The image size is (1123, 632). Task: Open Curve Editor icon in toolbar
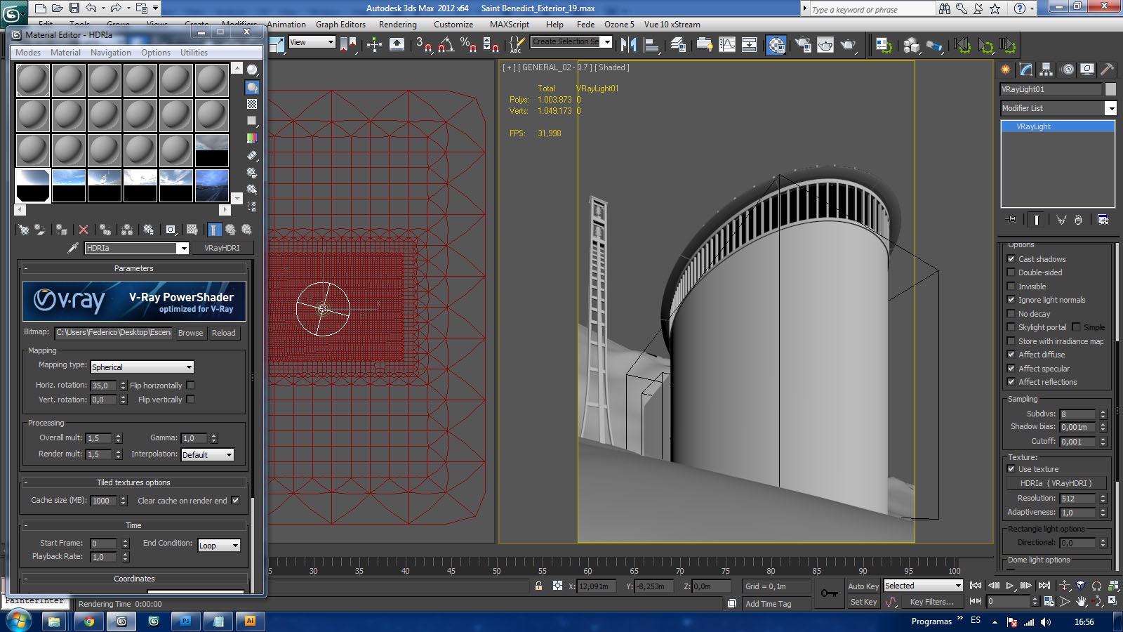[x=727, y=45]
